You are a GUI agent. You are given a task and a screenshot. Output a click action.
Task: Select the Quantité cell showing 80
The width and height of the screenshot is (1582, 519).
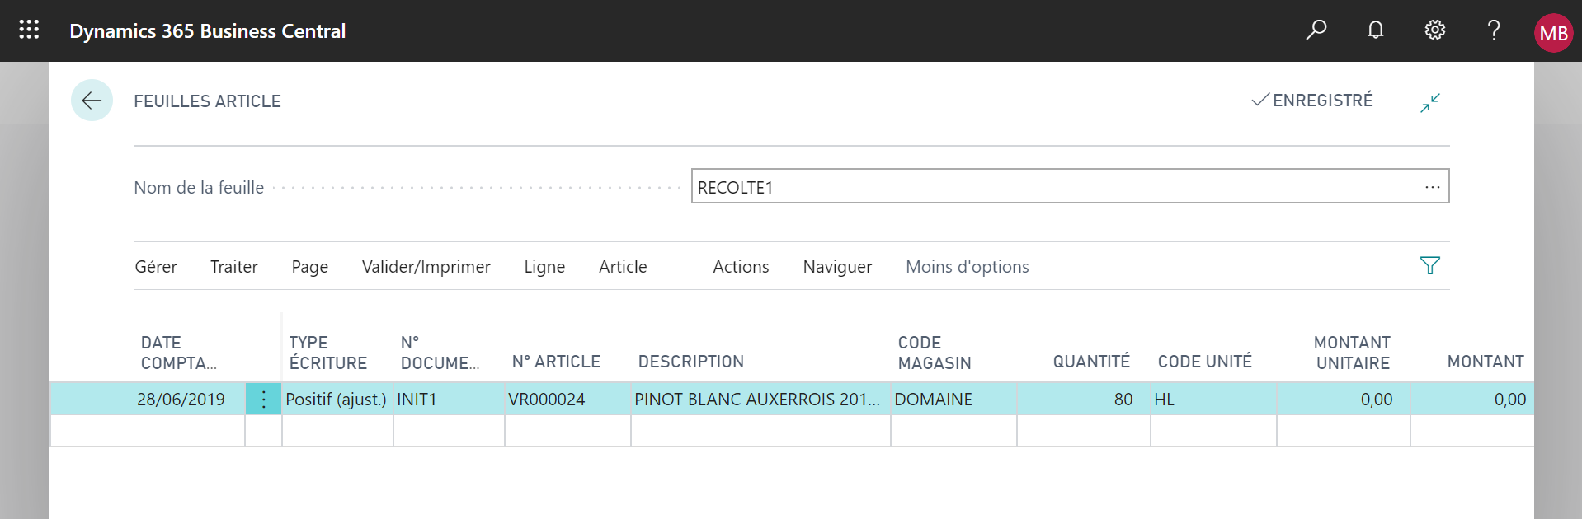click(x=1084, y=400)
